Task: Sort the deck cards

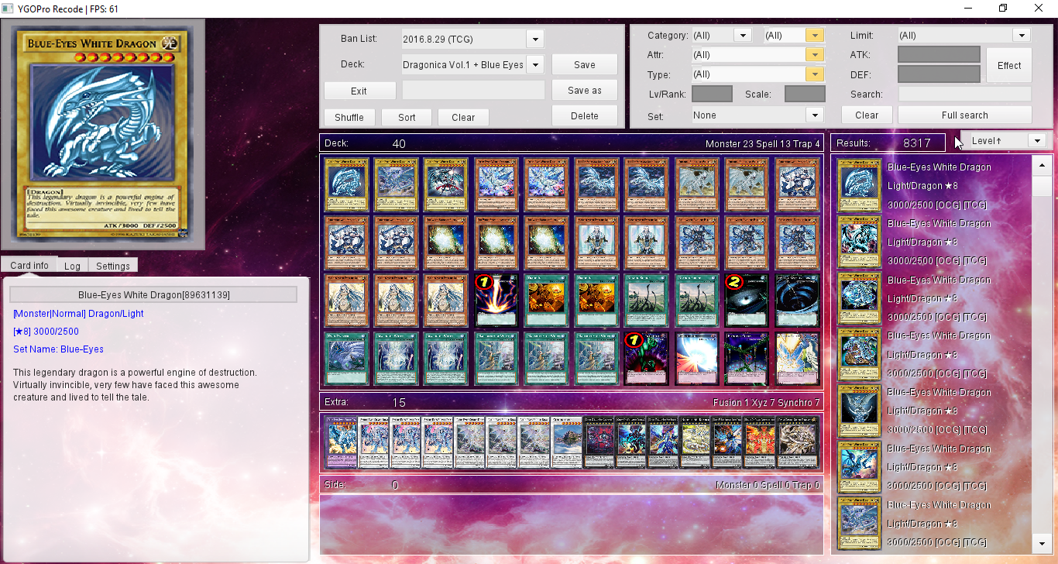Action: (x=407, y=118)
